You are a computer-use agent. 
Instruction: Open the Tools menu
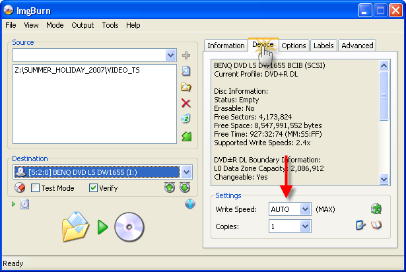click(110, 25)
